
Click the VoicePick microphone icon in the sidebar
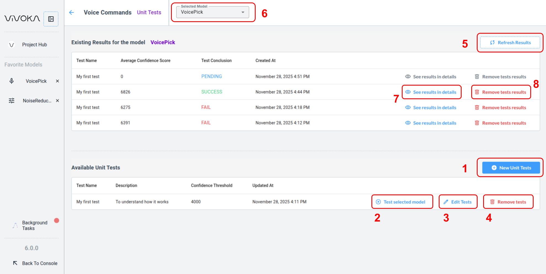pos(12,81)
